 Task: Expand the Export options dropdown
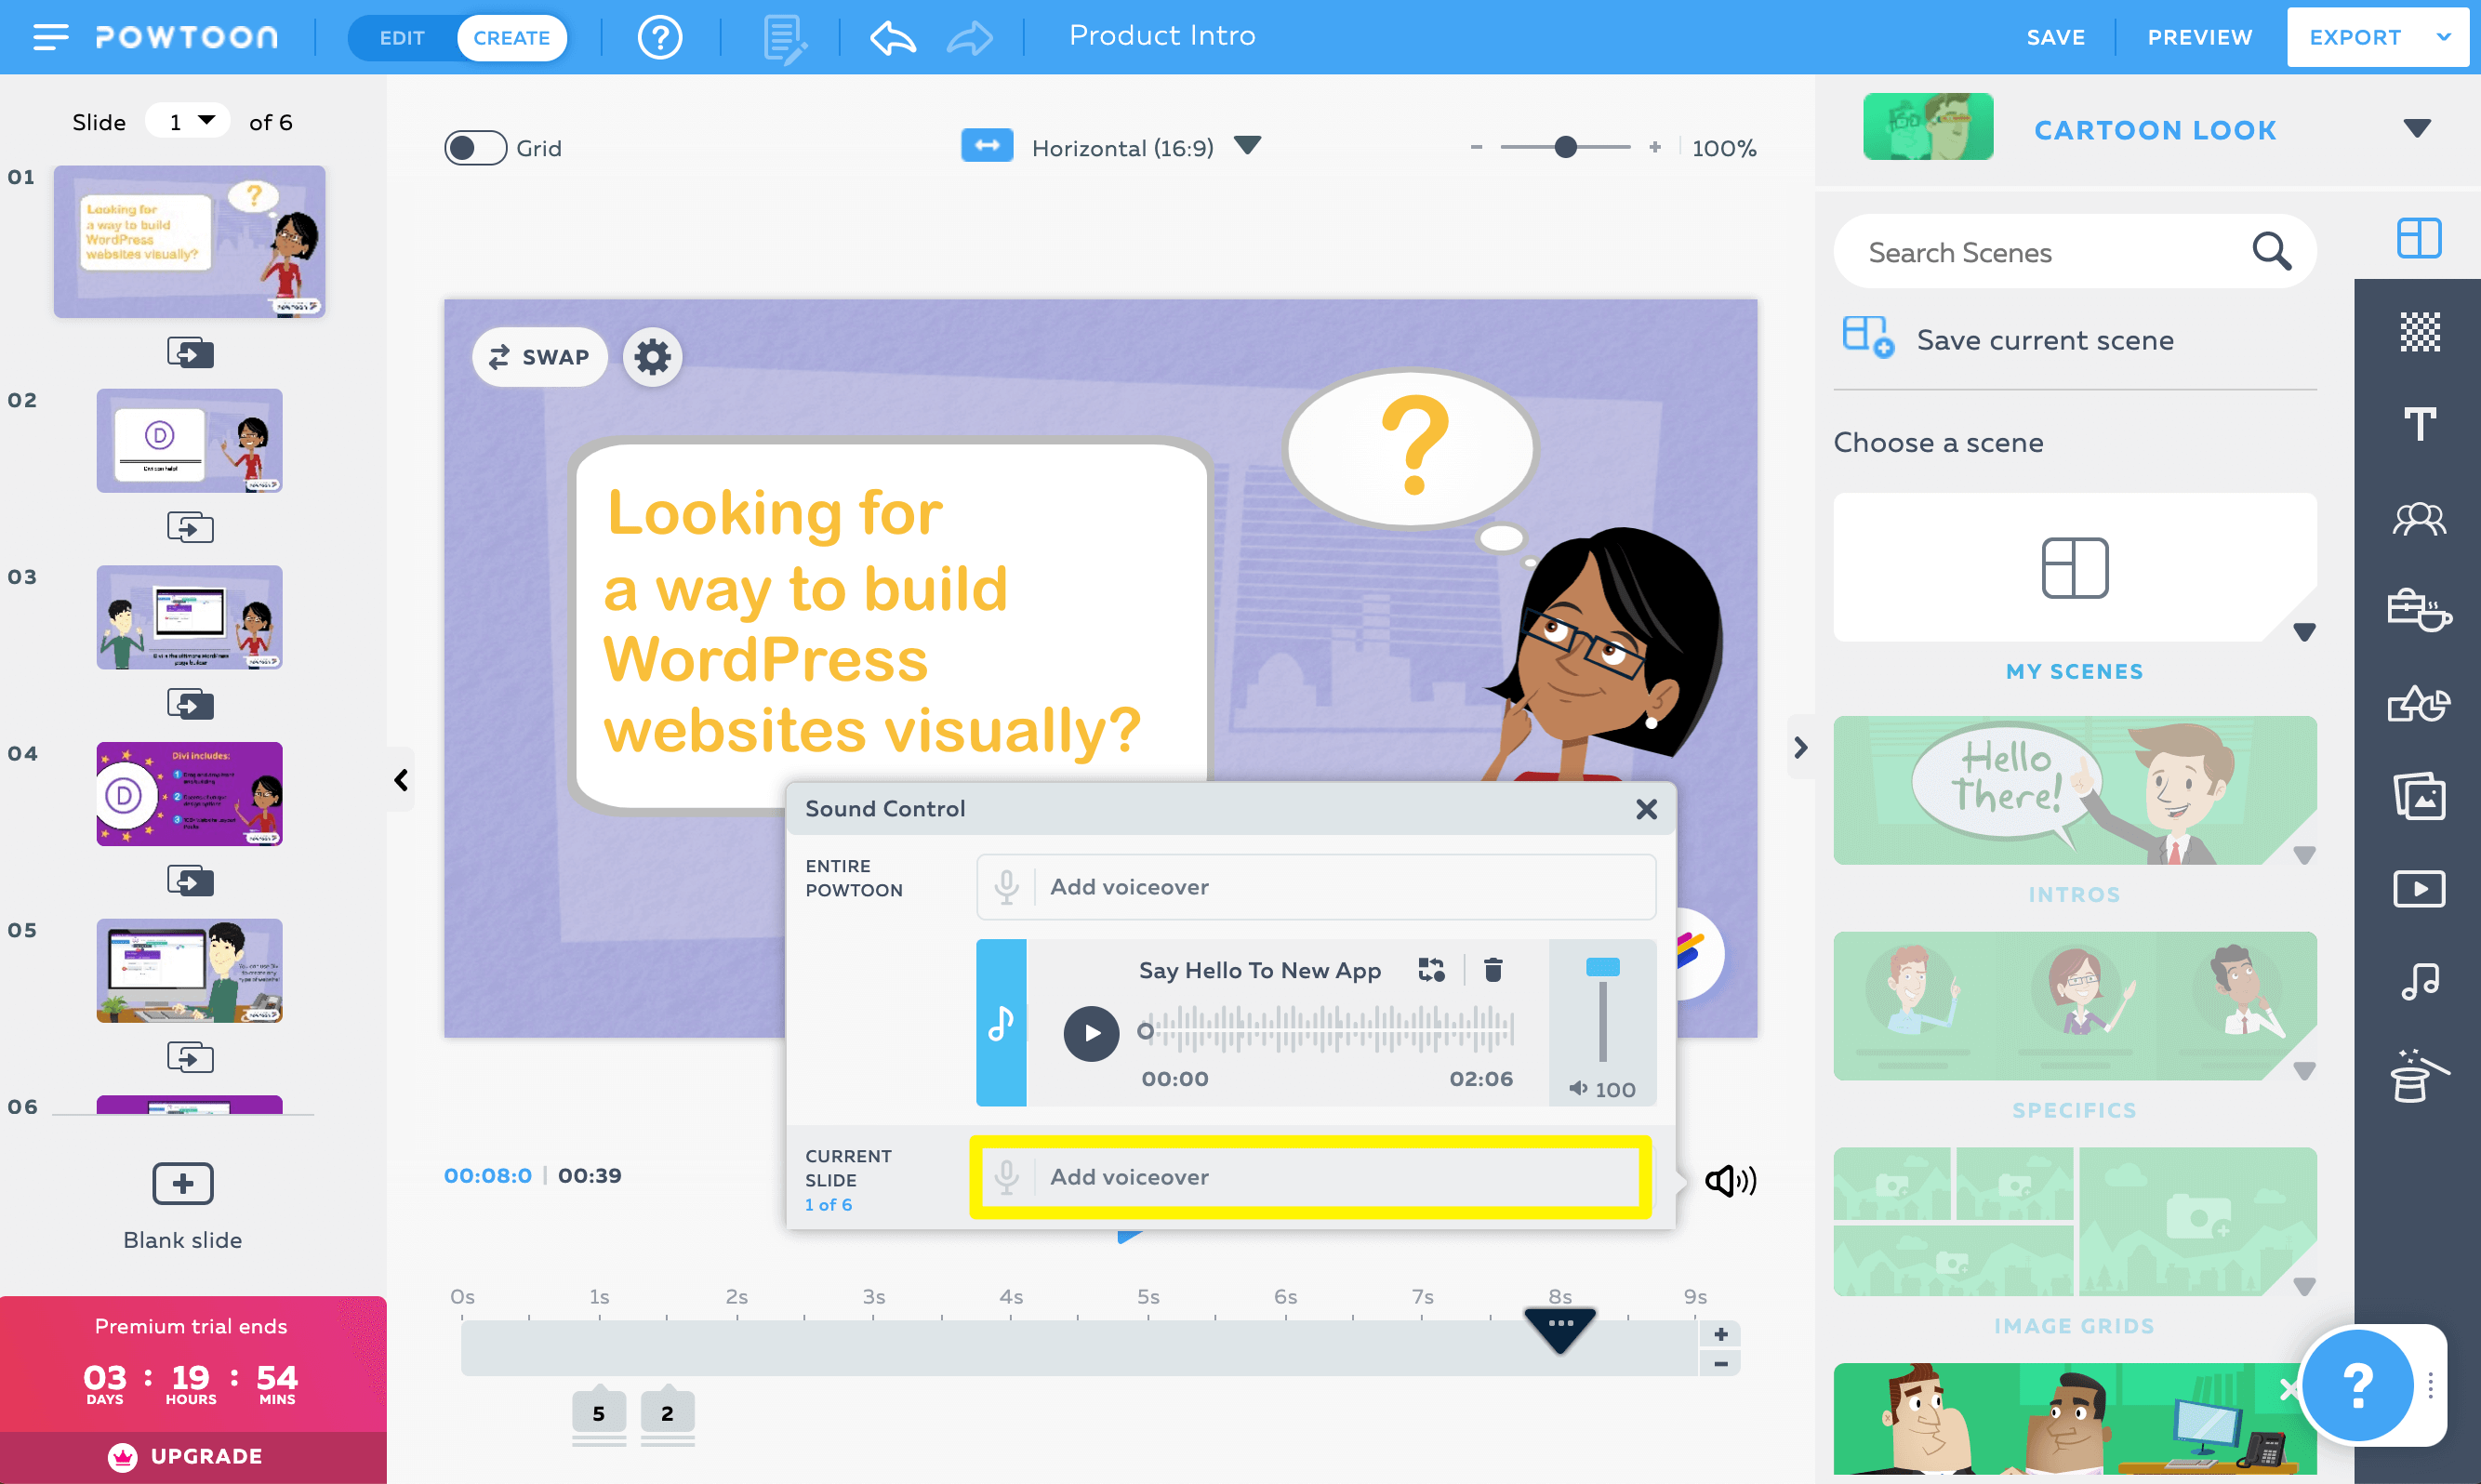coord(2442,35)
